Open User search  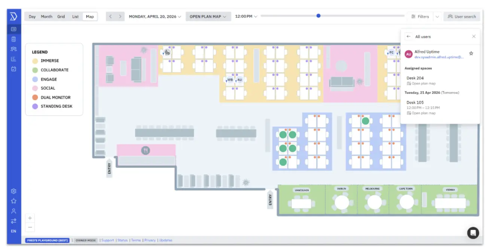tap(462, 16)
